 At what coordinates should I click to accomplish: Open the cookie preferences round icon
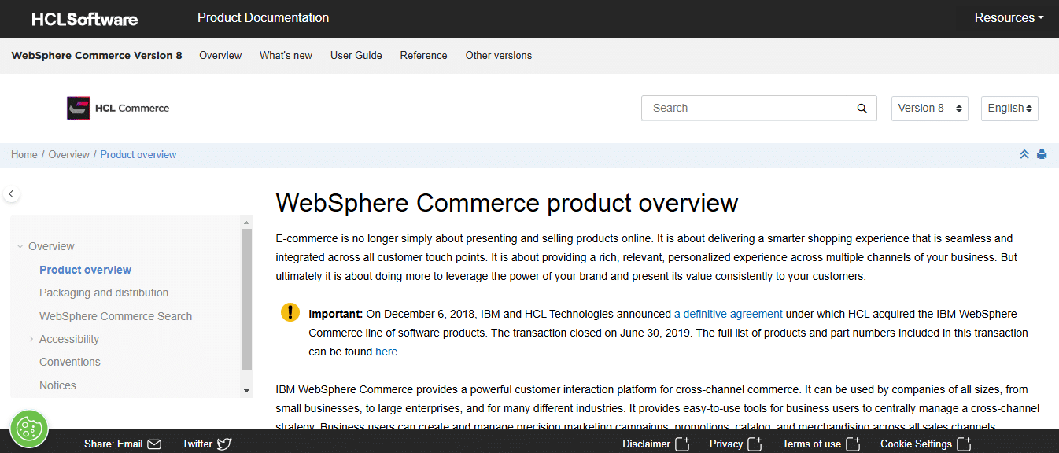point(29,429)
